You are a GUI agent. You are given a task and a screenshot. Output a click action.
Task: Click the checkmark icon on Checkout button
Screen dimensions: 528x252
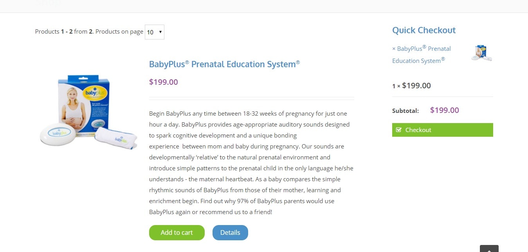point(399,130)
